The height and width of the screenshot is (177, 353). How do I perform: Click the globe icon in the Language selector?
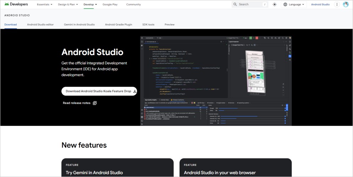285,4
